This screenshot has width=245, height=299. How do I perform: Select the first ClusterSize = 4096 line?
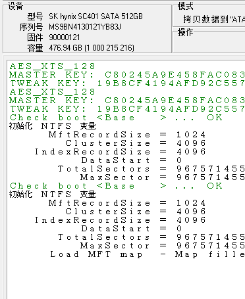pyautogui.click(x=136, y=143)
